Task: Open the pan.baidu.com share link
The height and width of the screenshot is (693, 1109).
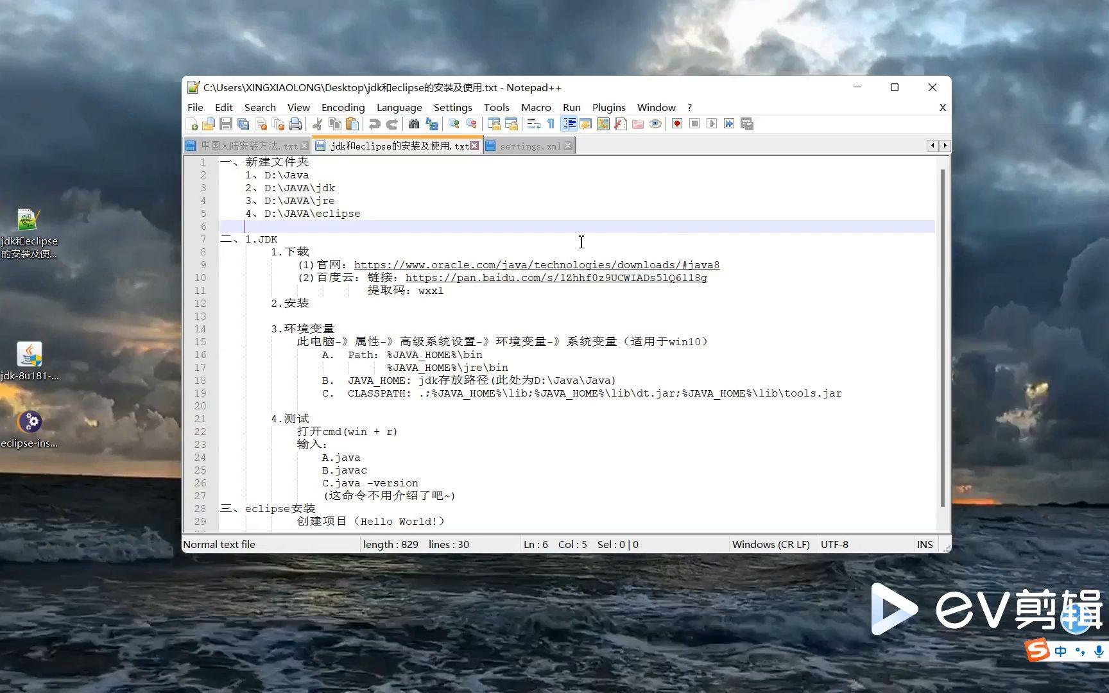Action: tap(556, 278)
